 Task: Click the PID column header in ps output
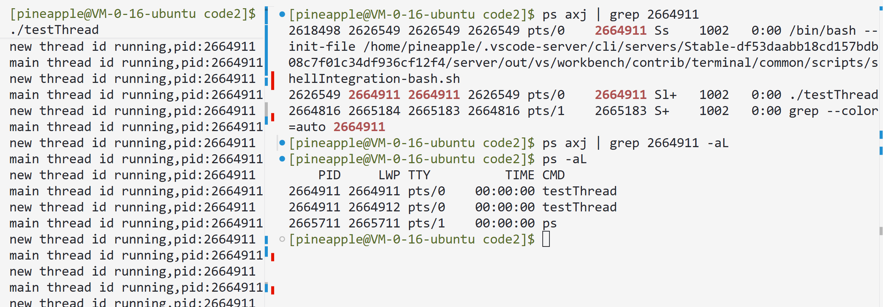click(329, 175)
